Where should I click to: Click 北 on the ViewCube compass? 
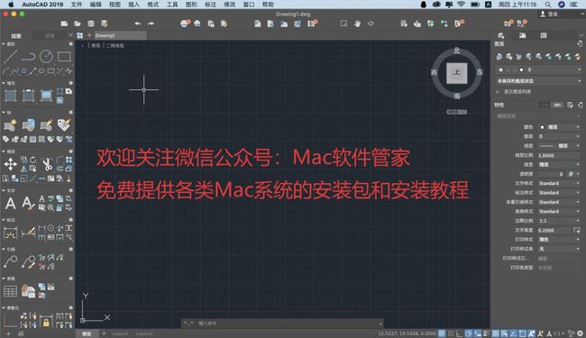pos(457,50)
